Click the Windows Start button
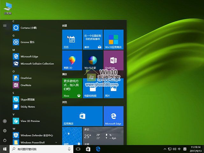The image size is (204, 153). [5, 149]
